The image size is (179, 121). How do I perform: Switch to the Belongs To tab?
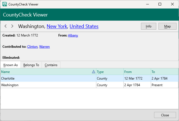(x=31, y=65)
